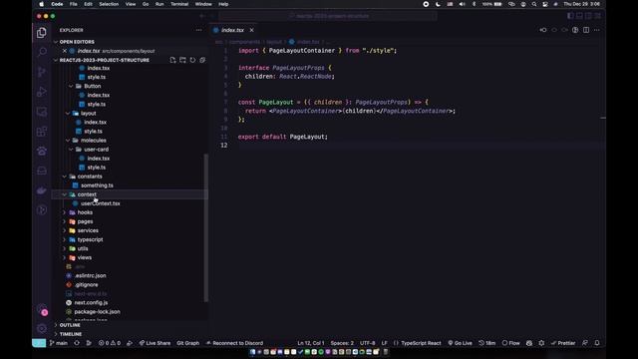The image size is (638, 359).
Task: Collapse all folders in explorer
Action: click(x=202, y=60)
